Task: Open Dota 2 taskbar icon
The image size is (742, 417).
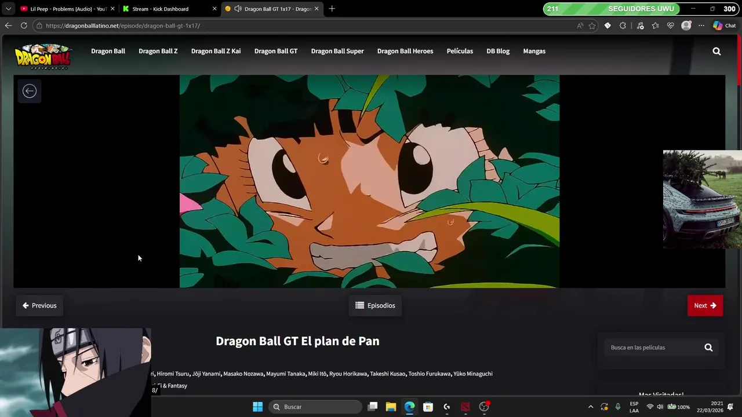Action: [x=465, y=407]
